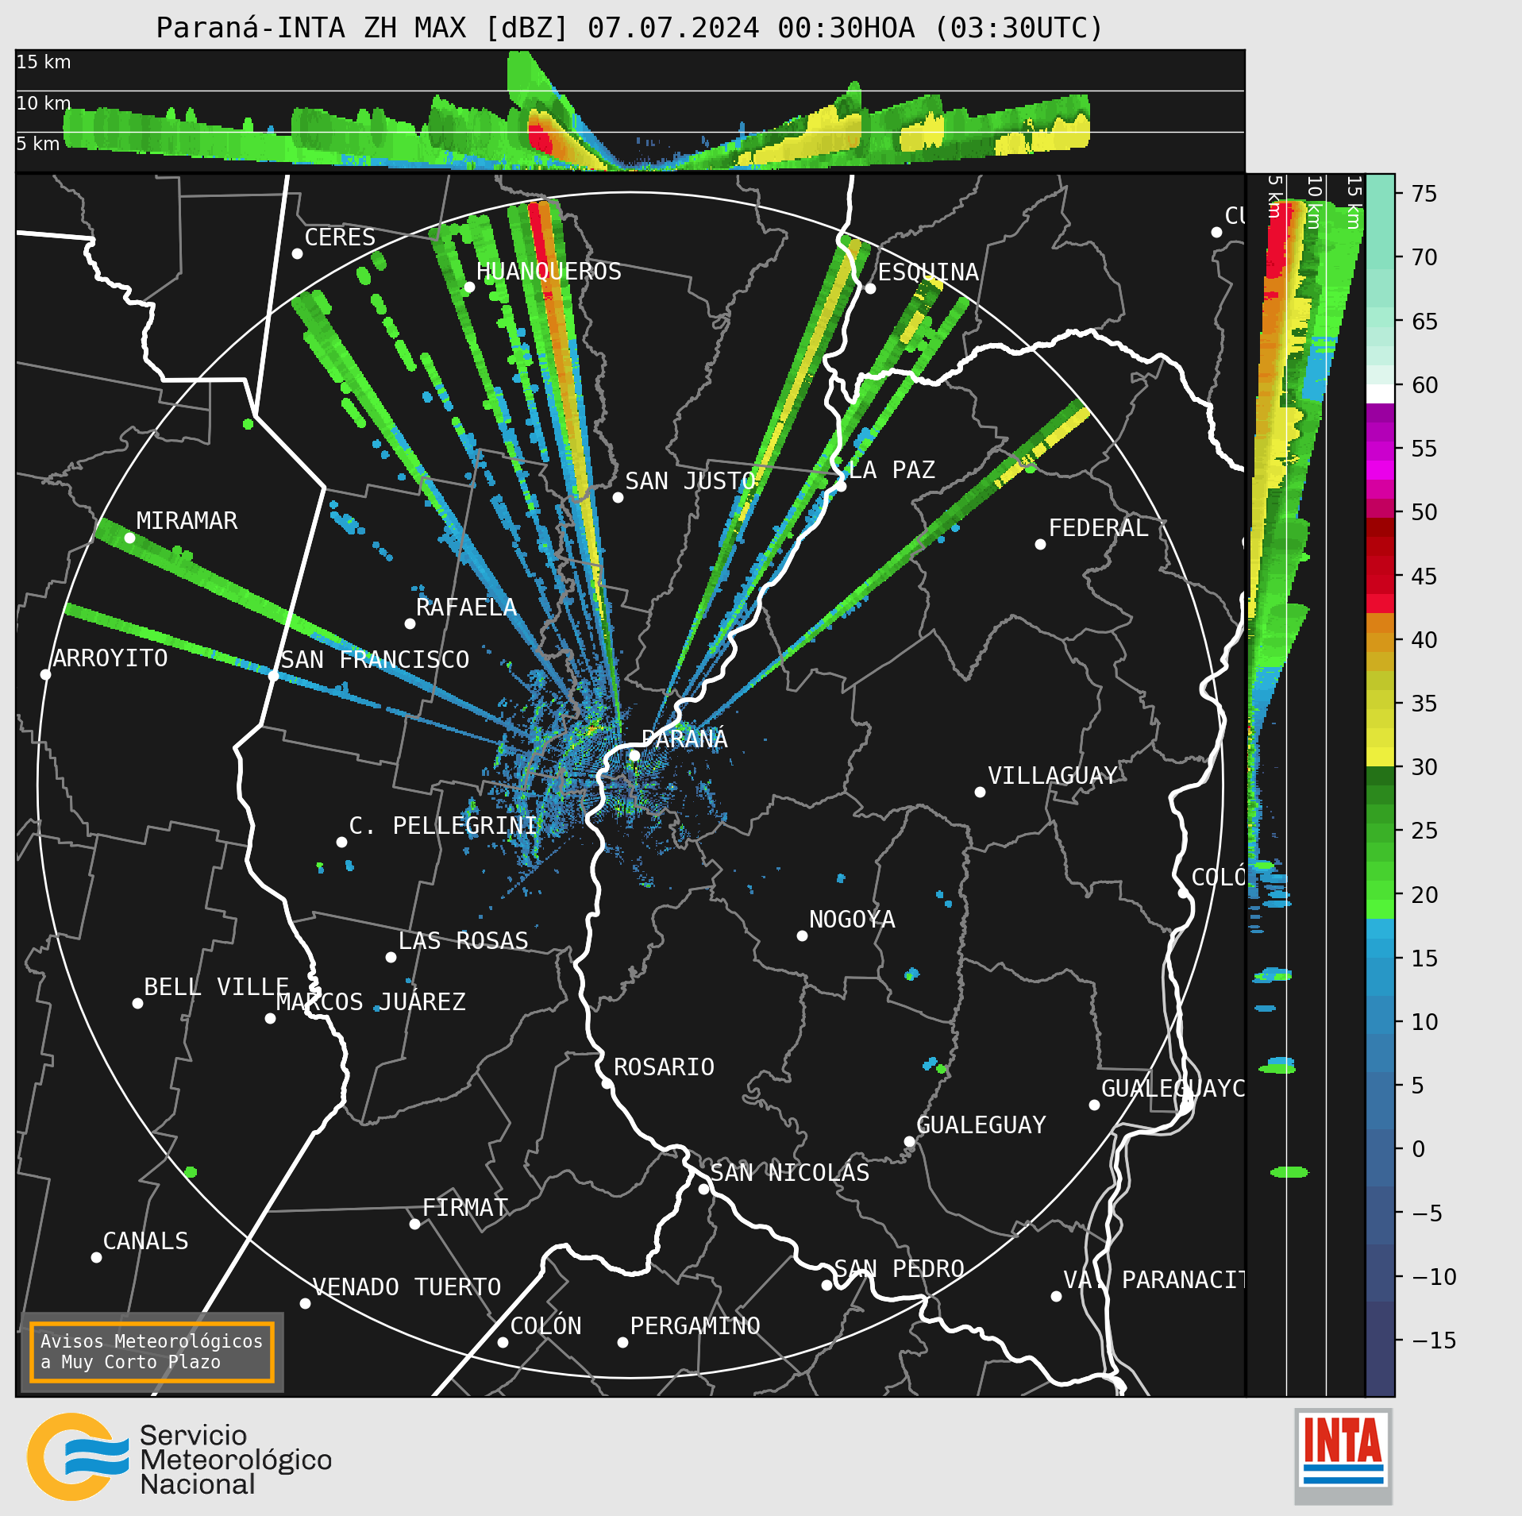This screenshot has height=1516, width=1522.
Task: Click the LA PAZ label
Action: click(892, 470)
